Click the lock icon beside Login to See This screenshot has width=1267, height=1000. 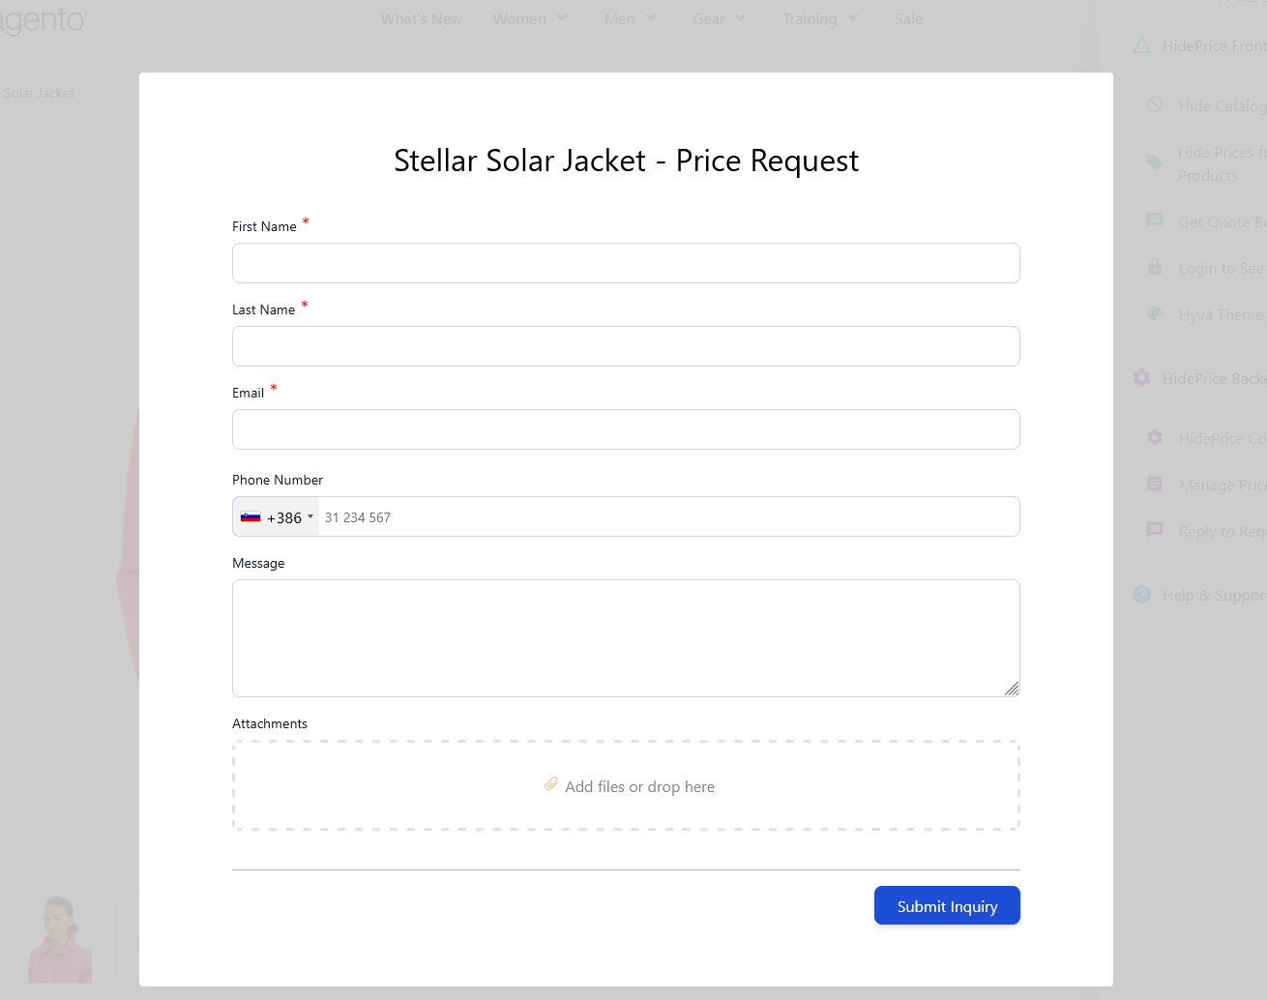1154,267
